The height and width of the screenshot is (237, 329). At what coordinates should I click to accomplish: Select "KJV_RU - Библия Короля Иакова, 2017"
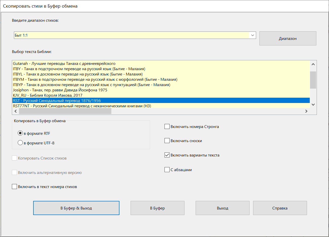click(161, 95)
